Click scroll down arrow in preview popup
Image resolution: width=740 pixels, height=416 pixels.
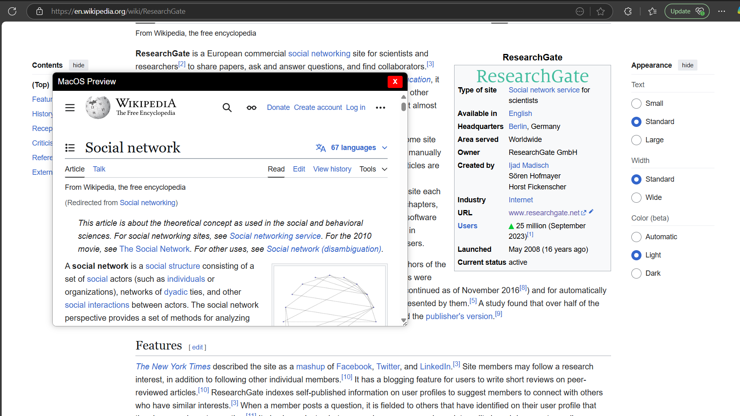click(403, 320)
